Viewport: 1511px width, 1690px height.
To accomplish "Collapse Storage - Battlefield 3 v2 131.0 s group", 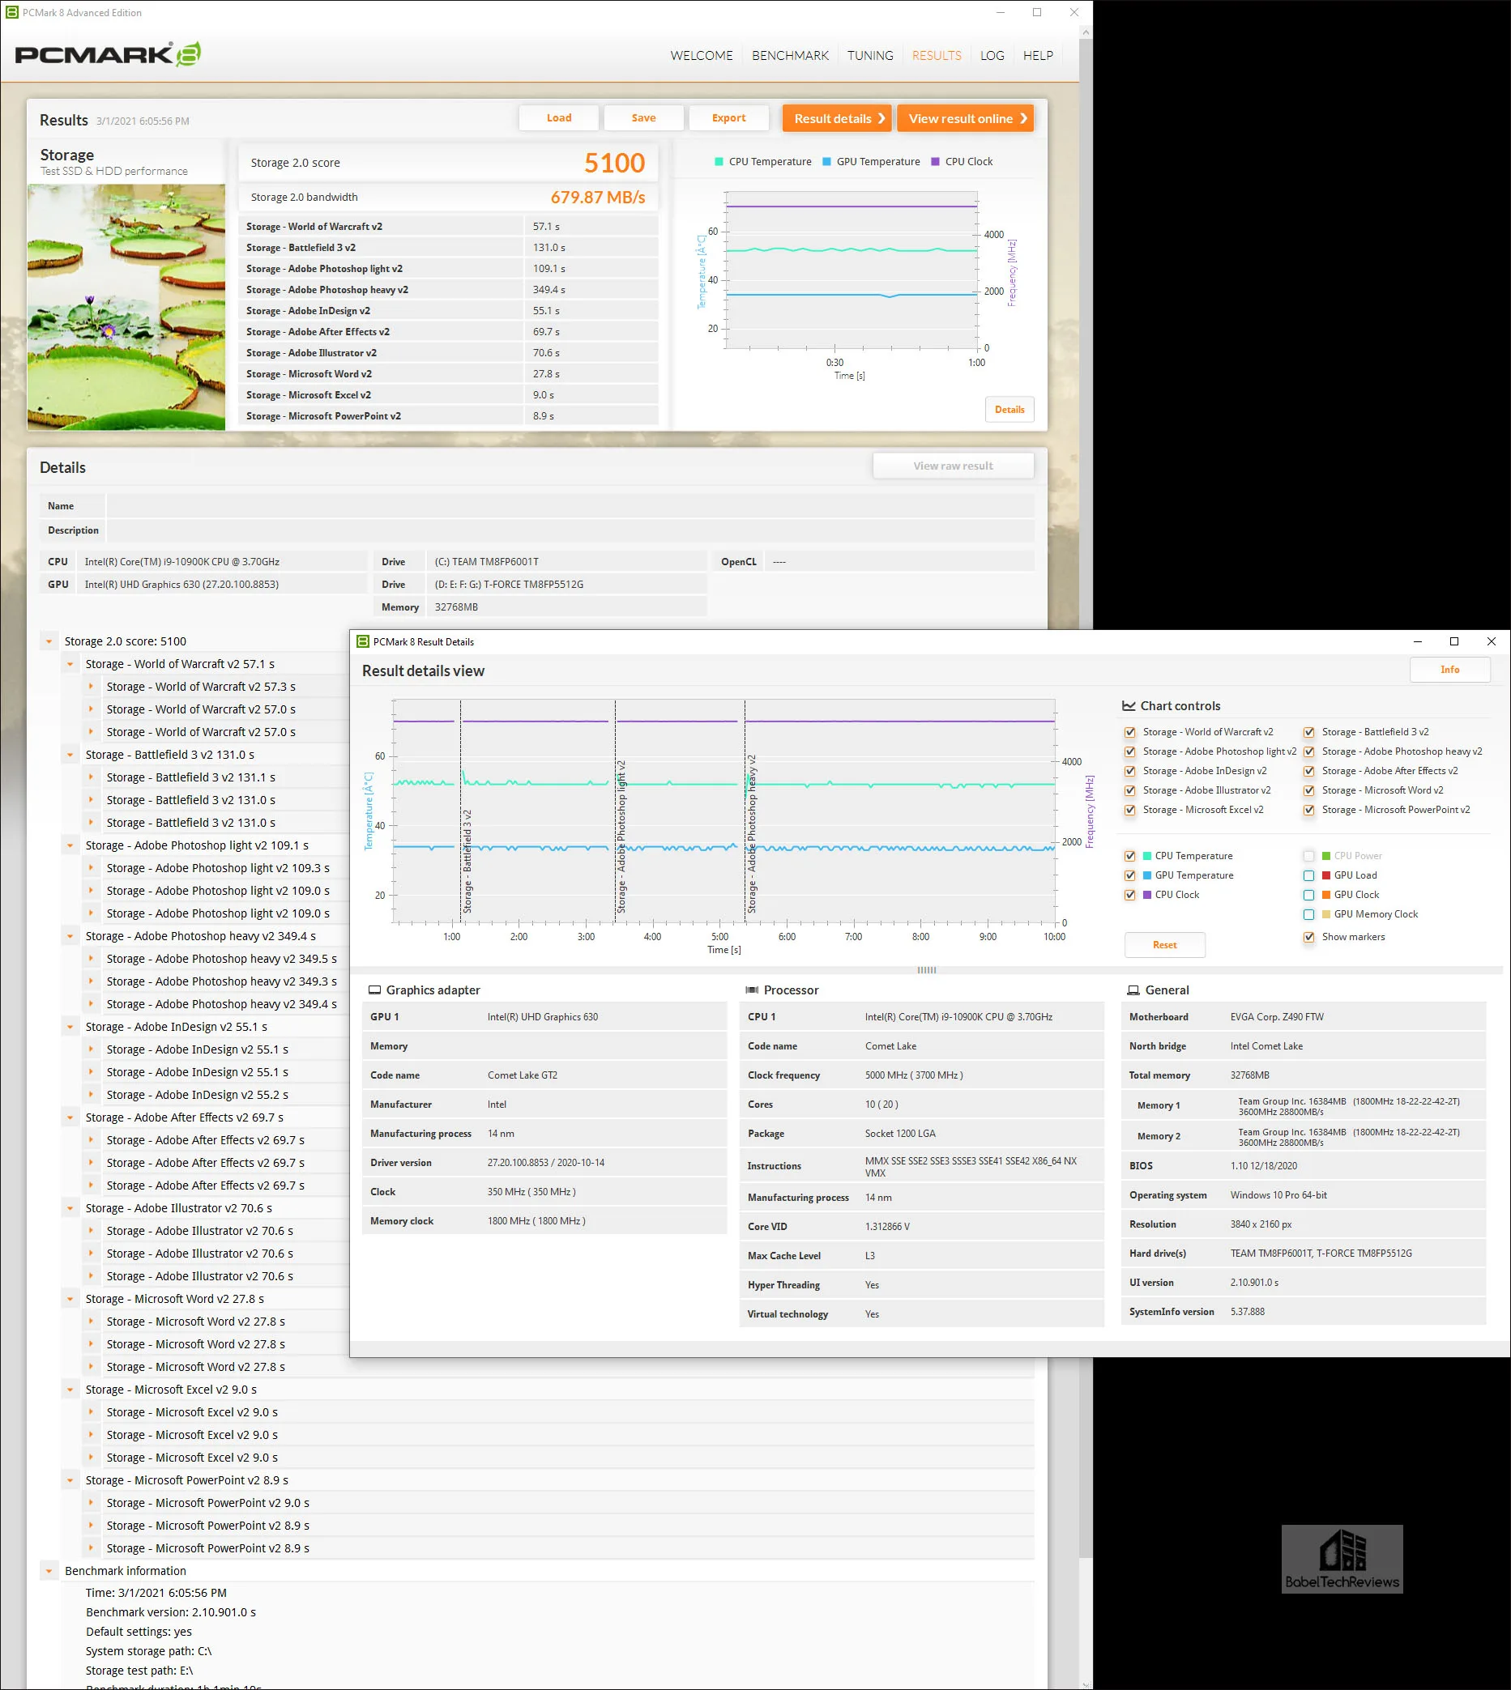I will click(x=70, y=755).
